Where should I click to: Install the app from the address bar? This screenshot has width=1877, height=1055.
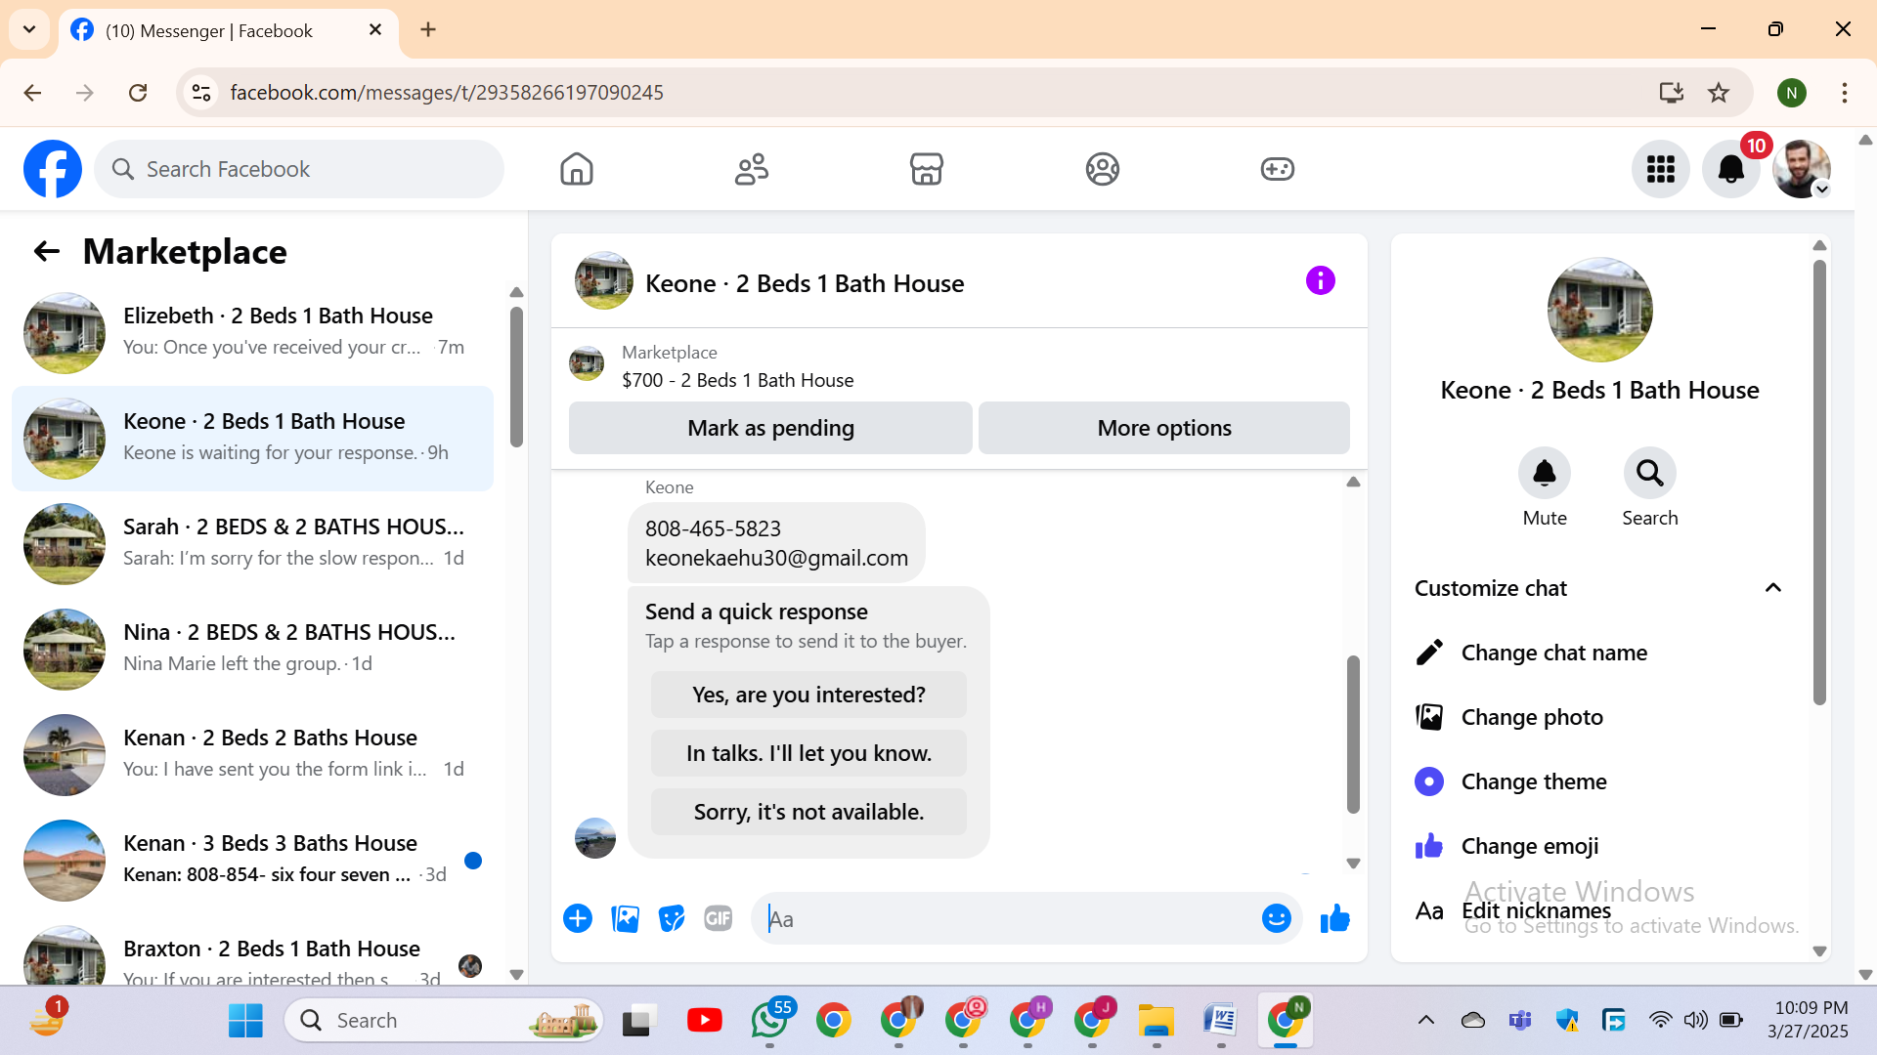click(1671, 93)
